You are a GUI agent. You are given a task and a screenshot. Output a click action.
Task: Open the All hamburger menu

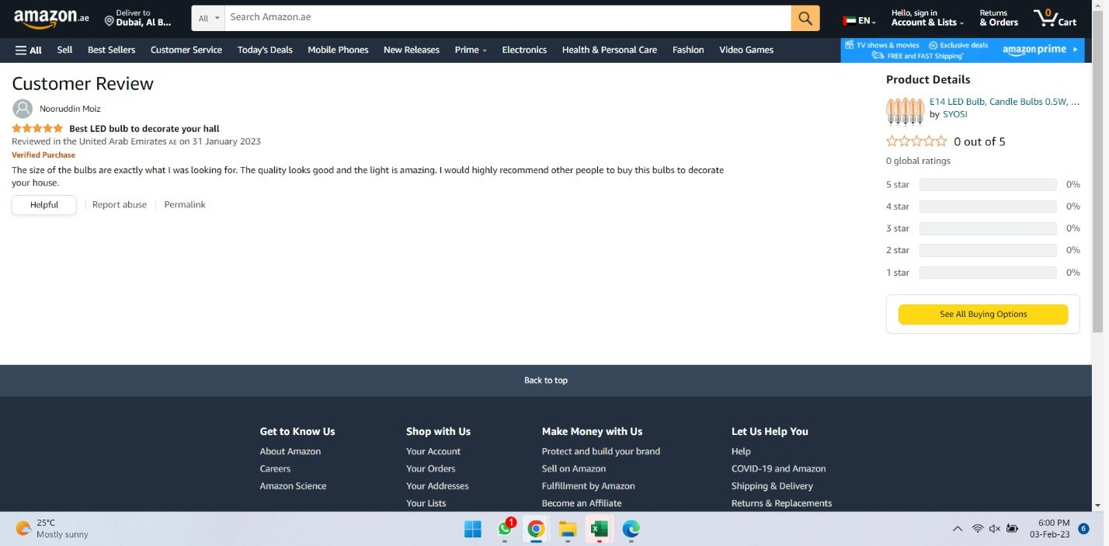click(29, 50)
